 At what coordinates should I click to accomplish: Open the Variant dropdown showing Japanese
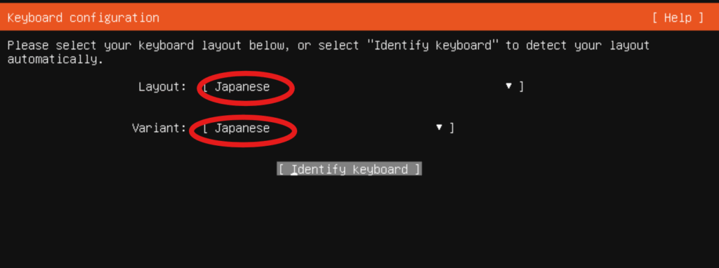click(x=328, y=128)
